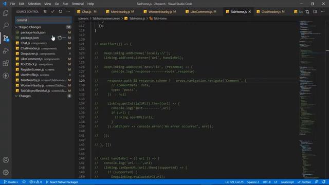The height and width of the screenshot is (185, 329).
Task: Open the Selection menu
Action: click(34, 4)
